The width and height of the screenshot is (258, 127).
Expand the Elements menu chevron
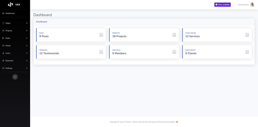[27, 61]
